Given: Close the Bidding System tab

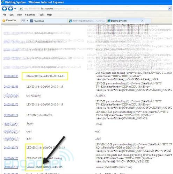Looking at the screenshot, I should coord(142,21).
